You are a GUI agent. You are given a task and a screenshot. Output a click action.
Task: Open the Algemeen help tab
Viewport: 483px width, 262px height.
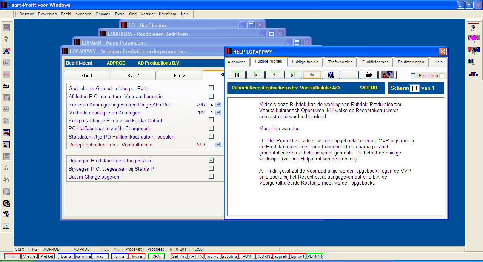point(237,62)
